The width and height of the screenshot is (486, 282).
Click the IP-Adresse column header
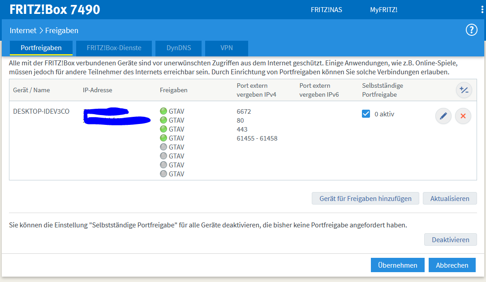[97, 90]
